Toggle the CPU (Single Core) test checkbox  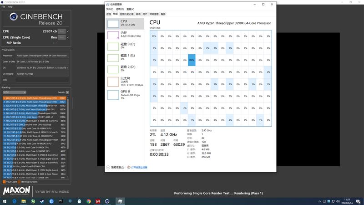tap(68, 37)
